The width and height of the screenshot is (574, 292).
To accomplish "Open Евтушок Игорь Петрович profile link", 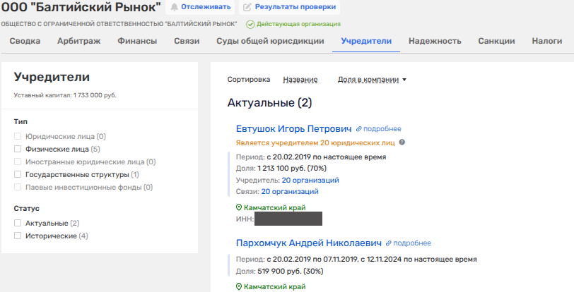I will (293, 129).
